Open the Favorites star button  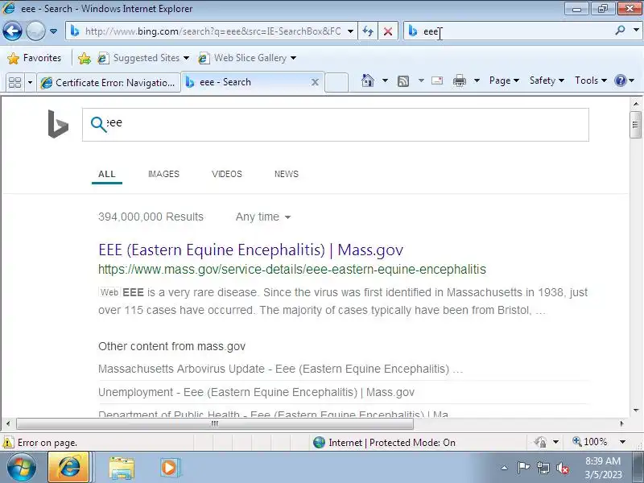(35, 58)
